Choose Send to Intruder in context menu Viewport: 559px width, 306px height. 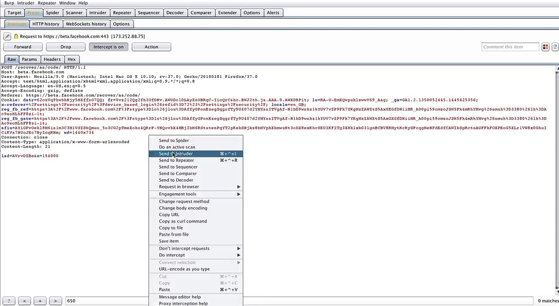pos(196,154)
